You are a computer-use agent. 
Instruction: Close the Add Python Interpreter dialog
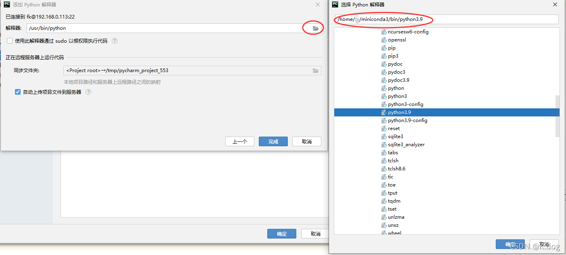coord(318,4)
